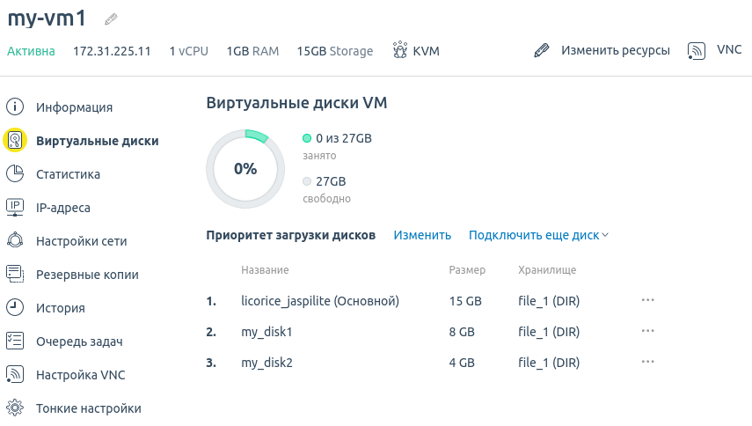Screen dimensions: 752x426
Task: Select the my_disk1 row name
Action: coord(266,332)
